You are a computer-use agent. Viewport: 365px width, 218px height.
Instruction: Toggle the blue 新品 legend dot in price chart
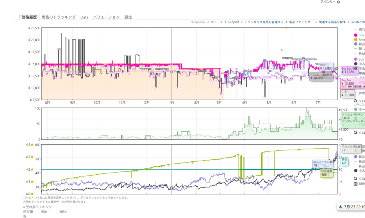point(355,44)
